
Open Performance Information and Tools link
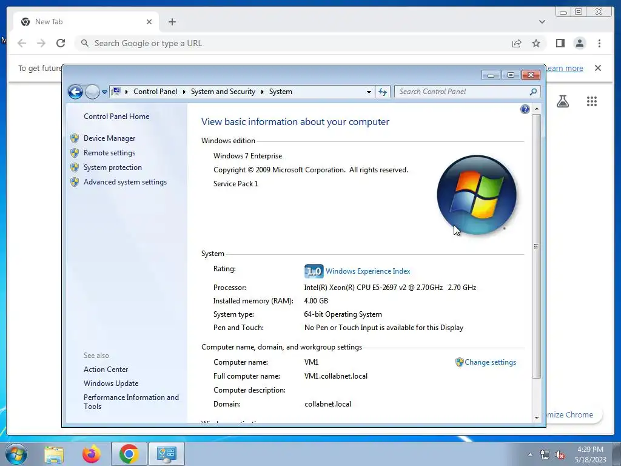[131, 402]
